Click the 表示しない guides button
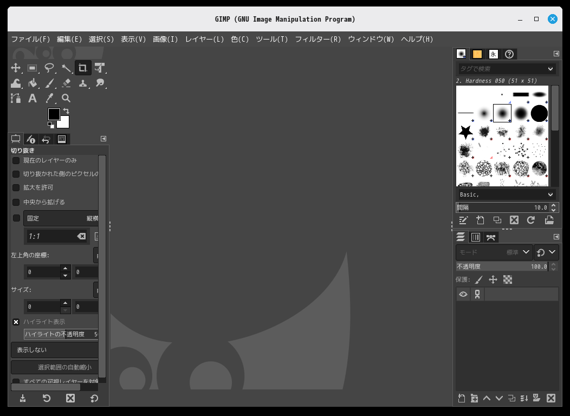The height and width of the screenshot is (416, 570). click(54, 350)
